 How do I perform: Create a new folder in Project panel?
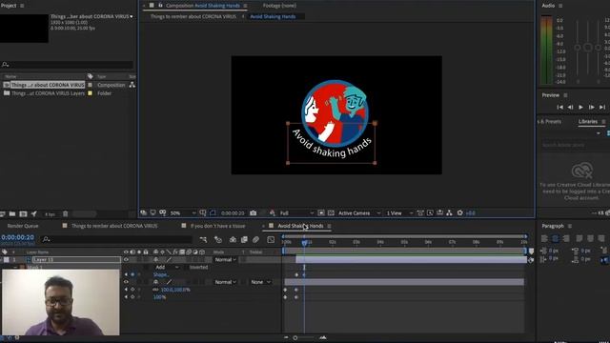(12, 213)
